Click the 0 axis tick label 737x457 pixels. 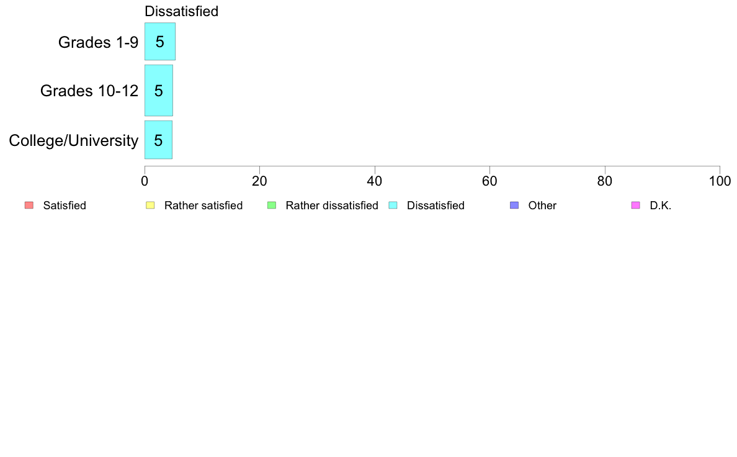pyautogui.click(x=145, y=181)
